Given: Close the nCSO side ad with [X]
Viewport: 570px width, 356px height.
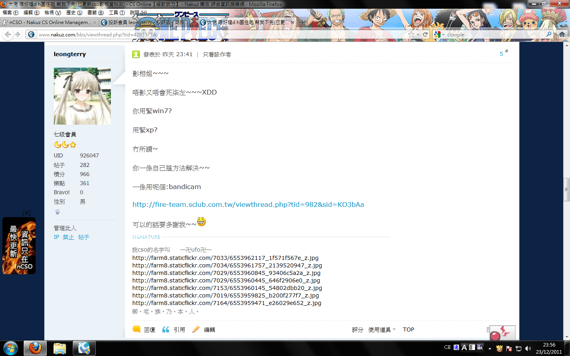Looking at the screenshot, I should click(x=27, y=213).
